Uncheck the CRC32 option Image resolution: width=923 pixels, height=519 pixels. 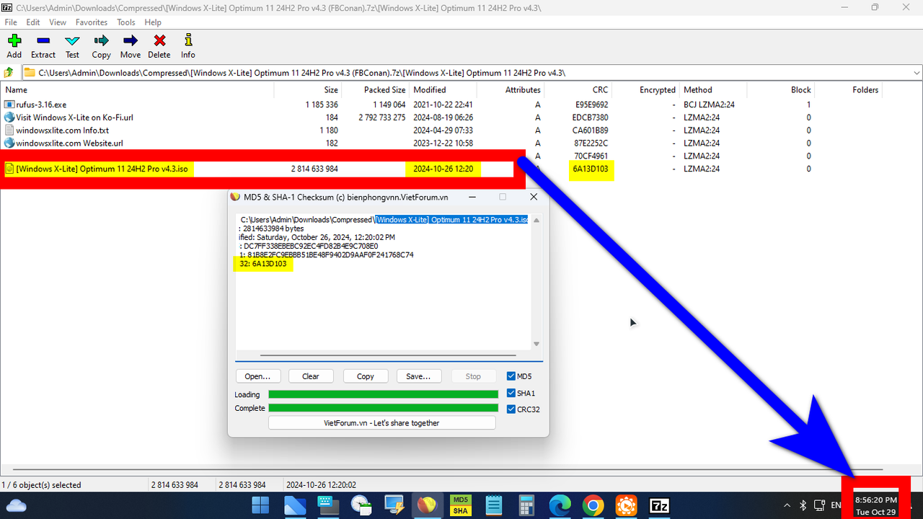pos(513,409)
